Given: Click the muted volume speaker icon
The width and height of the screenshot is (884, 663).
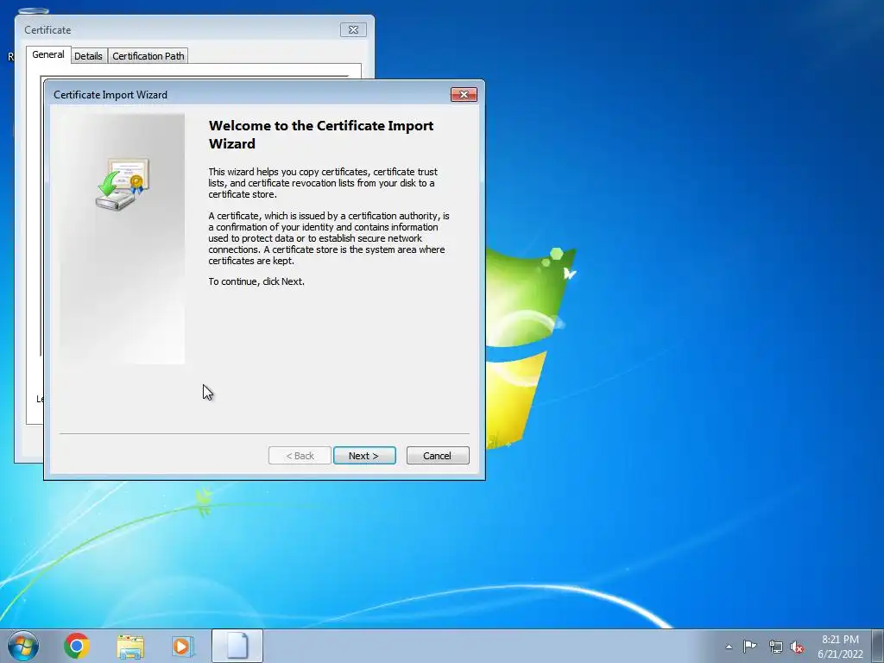Looking at the screenshot, I should (x=797, y=647).
